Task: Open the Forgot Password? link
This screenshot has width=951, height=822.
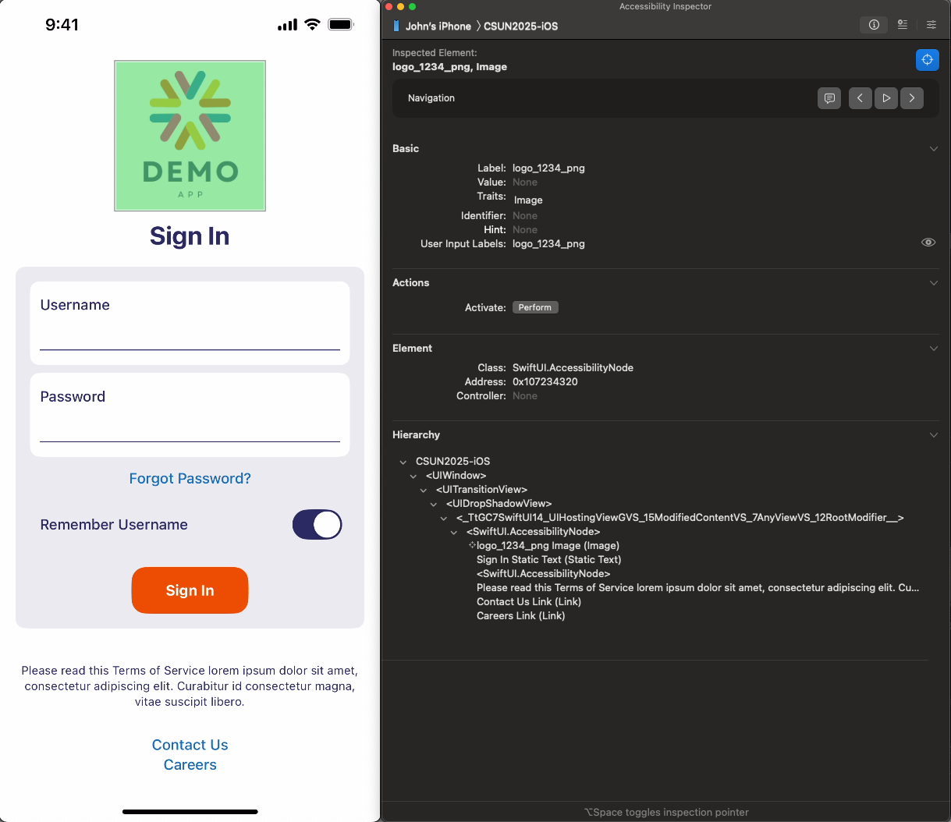Action: (x=190, y=479)
